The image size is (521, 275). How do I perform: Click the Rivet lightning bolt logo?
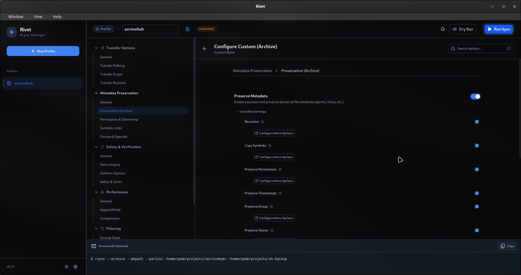tap(12, 32)
